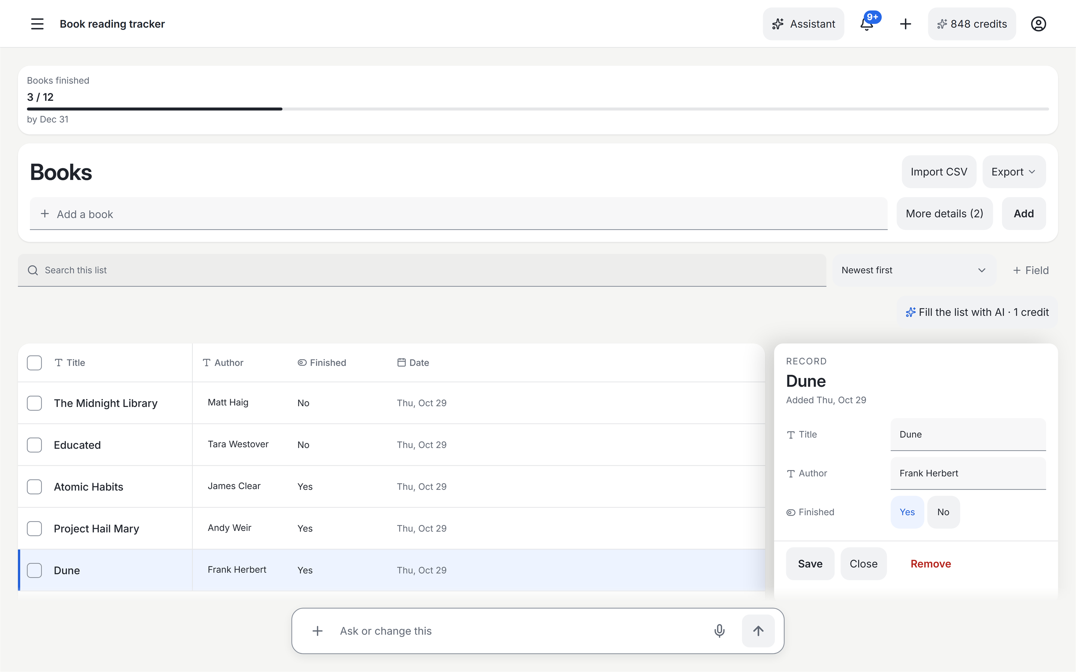Click the Date column header
Screen dimensions: 1076x672
[x=413, y=363]
